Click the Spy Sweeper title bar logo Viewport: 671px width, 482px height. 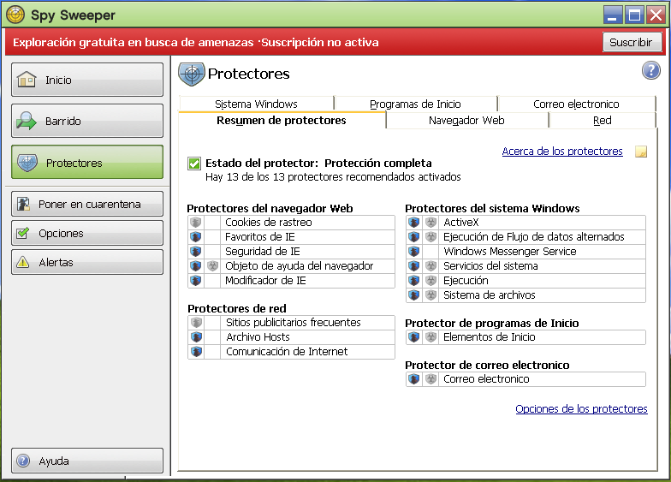[x=15, y=15]
